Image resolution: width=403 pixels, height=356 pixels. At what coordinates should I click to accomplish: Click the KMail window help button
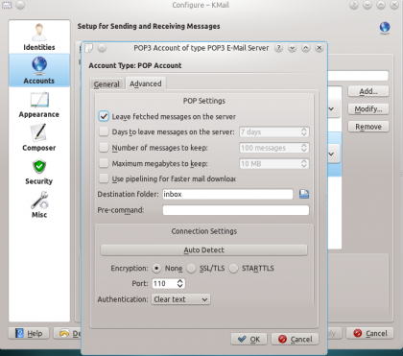point(354,5)
